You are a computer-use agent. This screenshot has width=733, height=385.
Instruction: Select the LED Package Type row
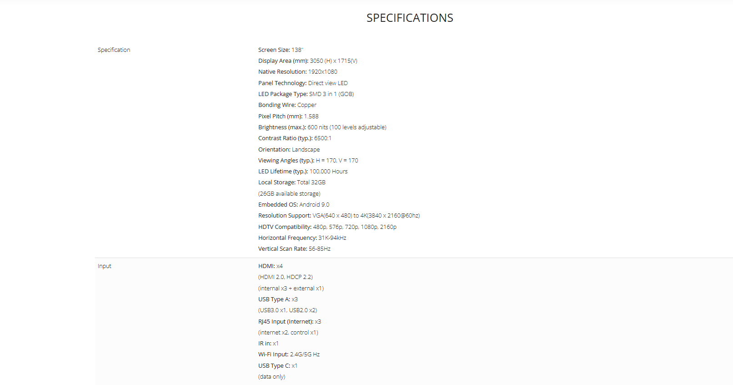pos(306,94)
